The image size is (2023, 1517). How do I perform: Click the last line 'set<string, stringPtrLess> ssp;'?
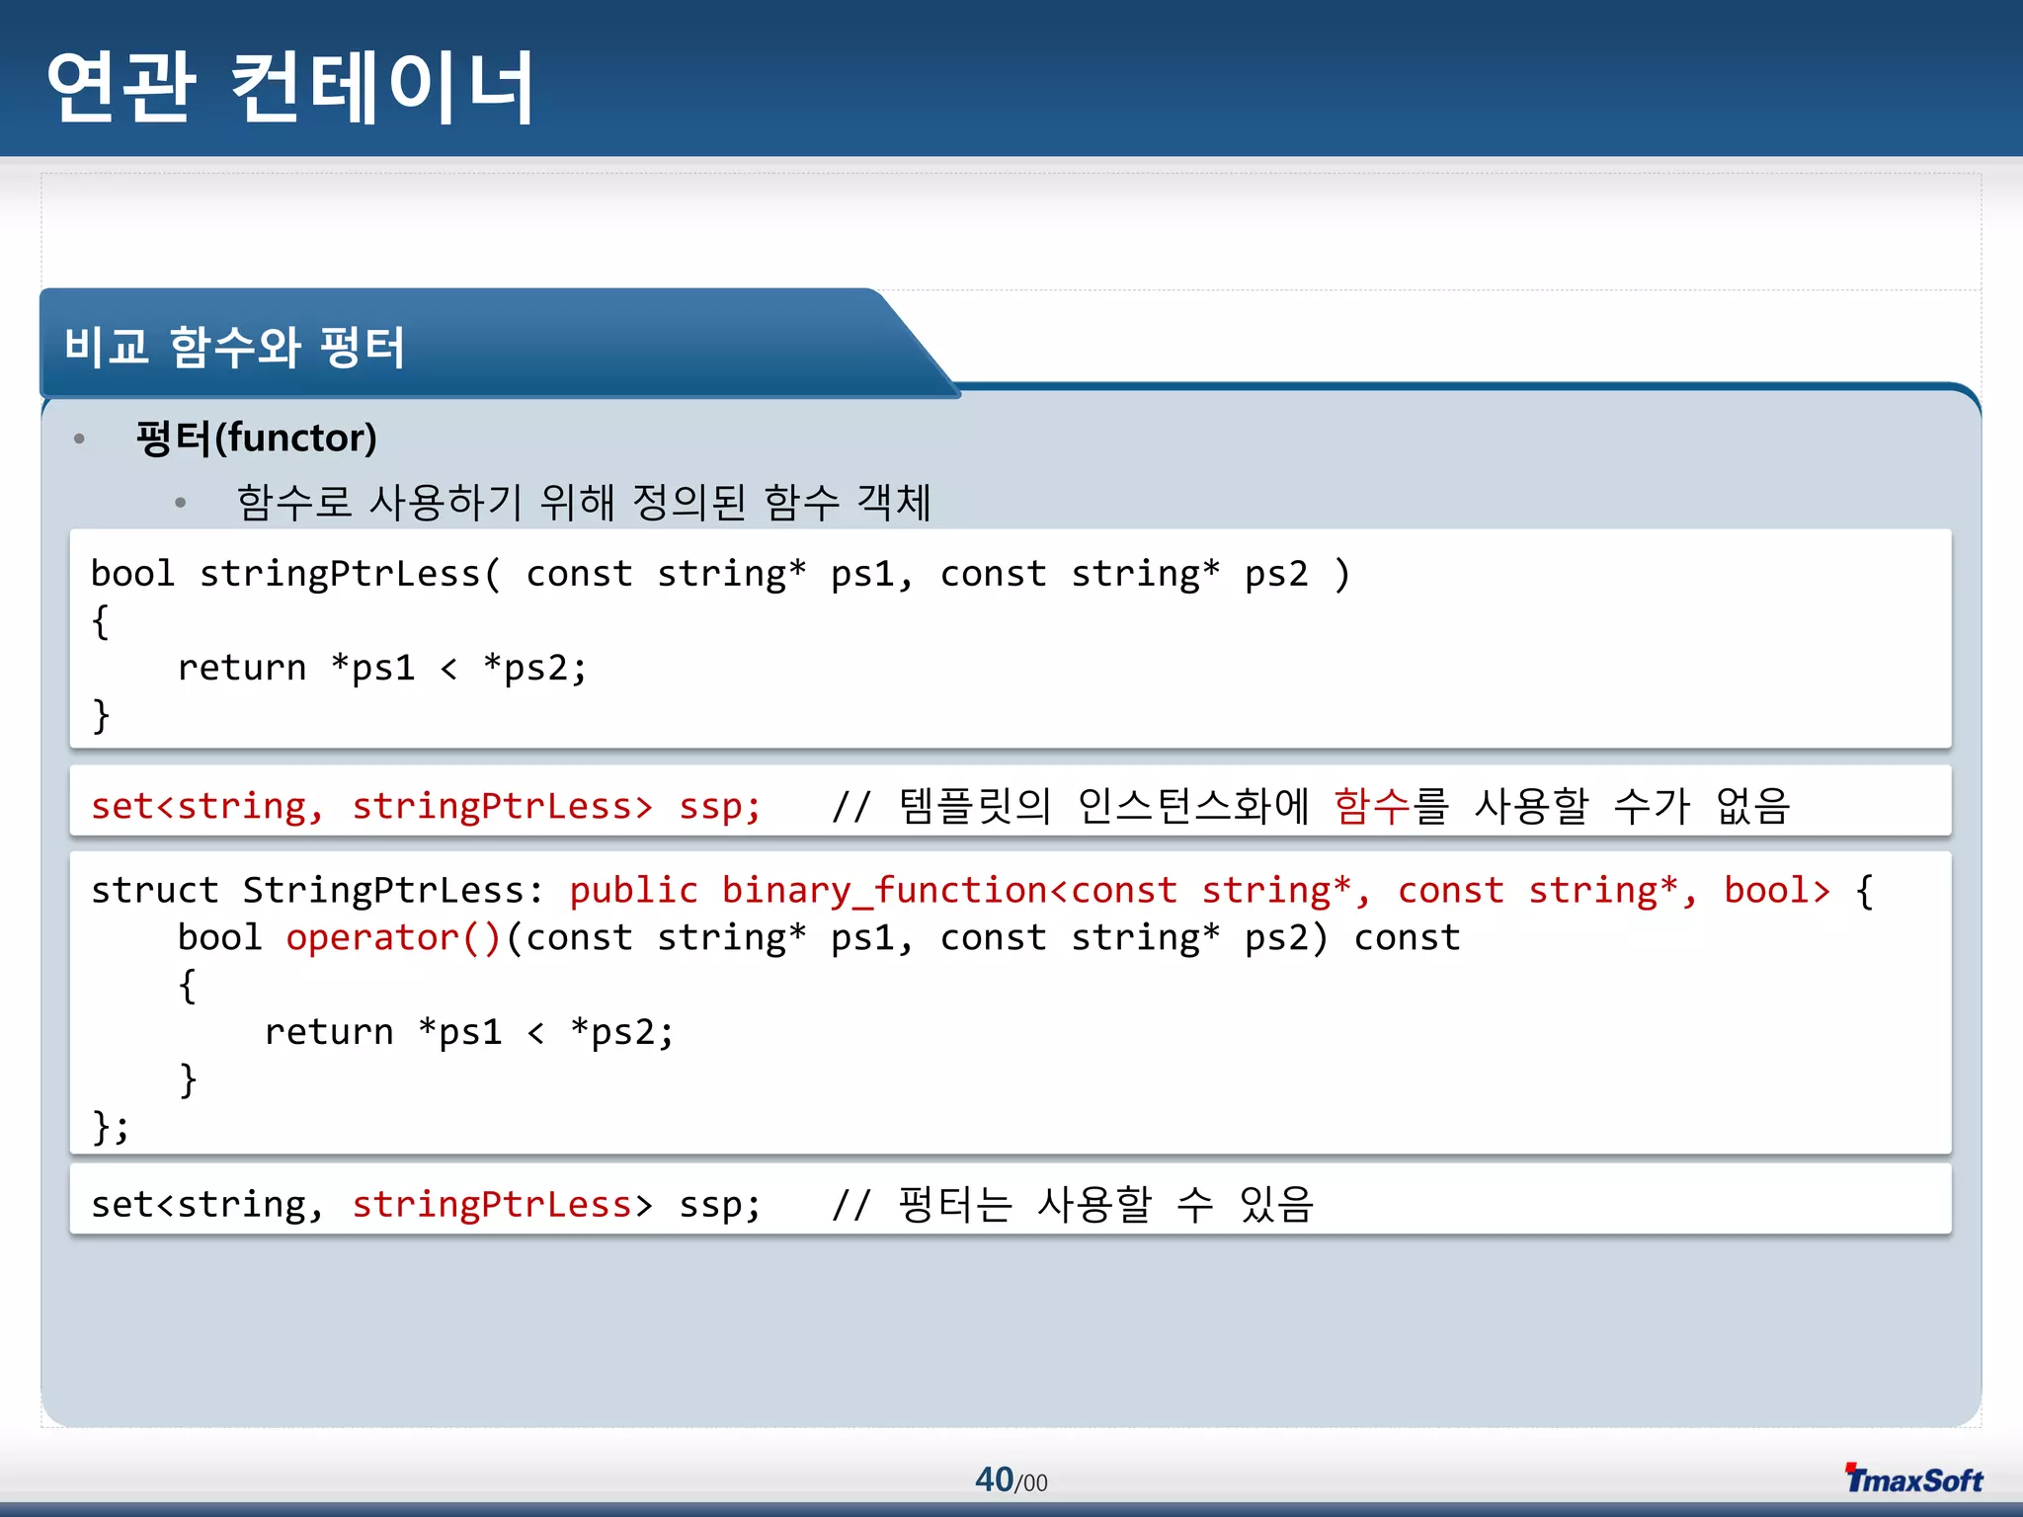pyautogui.click(x=426, y=1205)
